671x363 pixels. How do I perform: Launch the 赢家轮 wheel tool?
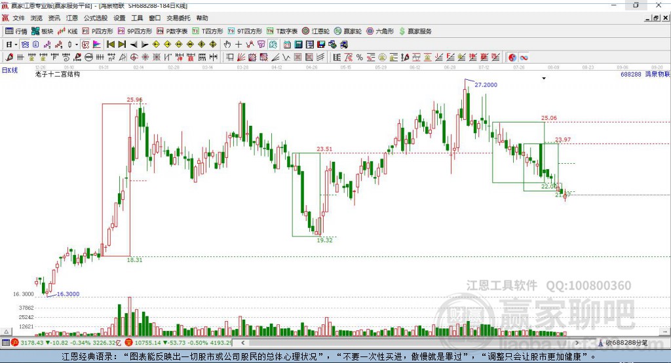pos(347,31)
